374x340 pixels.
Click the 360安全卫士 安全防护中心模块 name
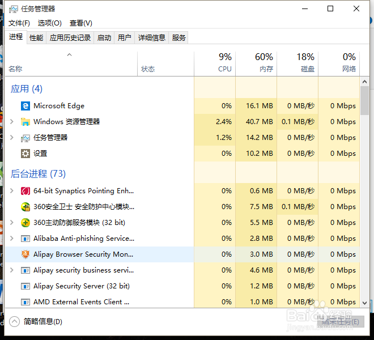point(84,207)
